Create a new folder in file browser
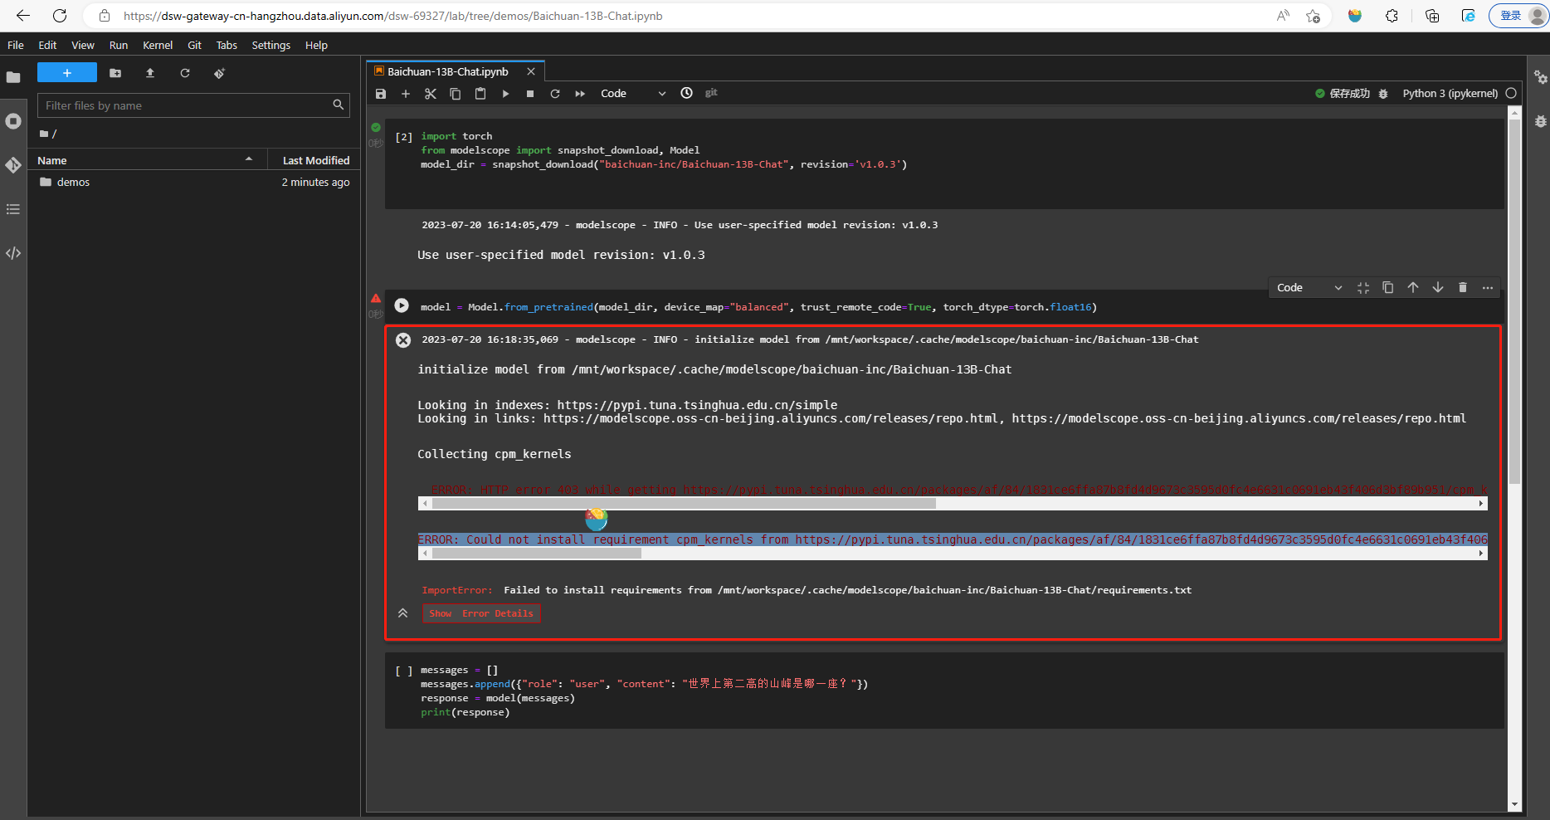This screenshot has height=820, width=1550. [x=115, y=73]
